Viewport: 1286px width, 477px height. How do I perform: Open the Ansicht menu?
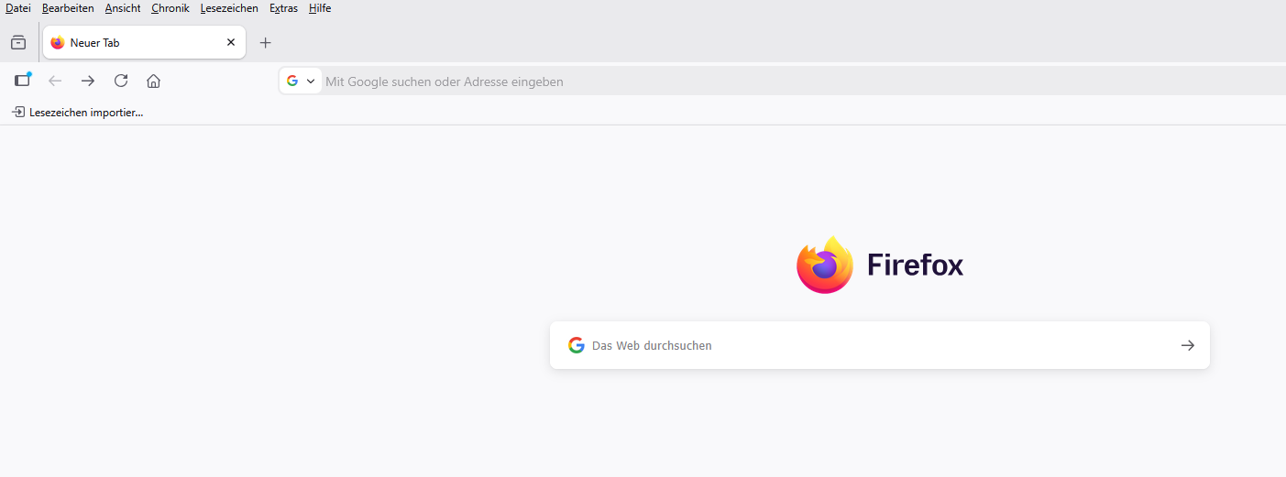click(123, 8)
